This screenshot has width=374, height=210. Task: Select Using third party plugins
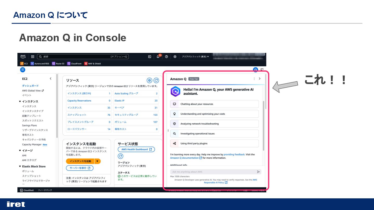pos(215,143)
